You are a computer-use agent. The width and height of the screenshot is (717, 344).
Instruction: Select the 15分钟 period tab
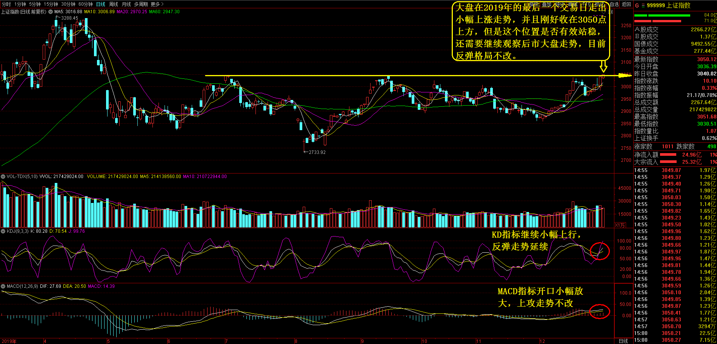click(x=51, y=4)
